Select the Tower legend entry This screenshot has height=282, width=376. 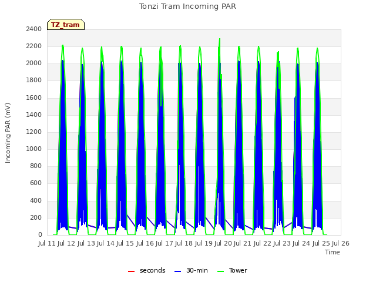[x=232, y=270]
